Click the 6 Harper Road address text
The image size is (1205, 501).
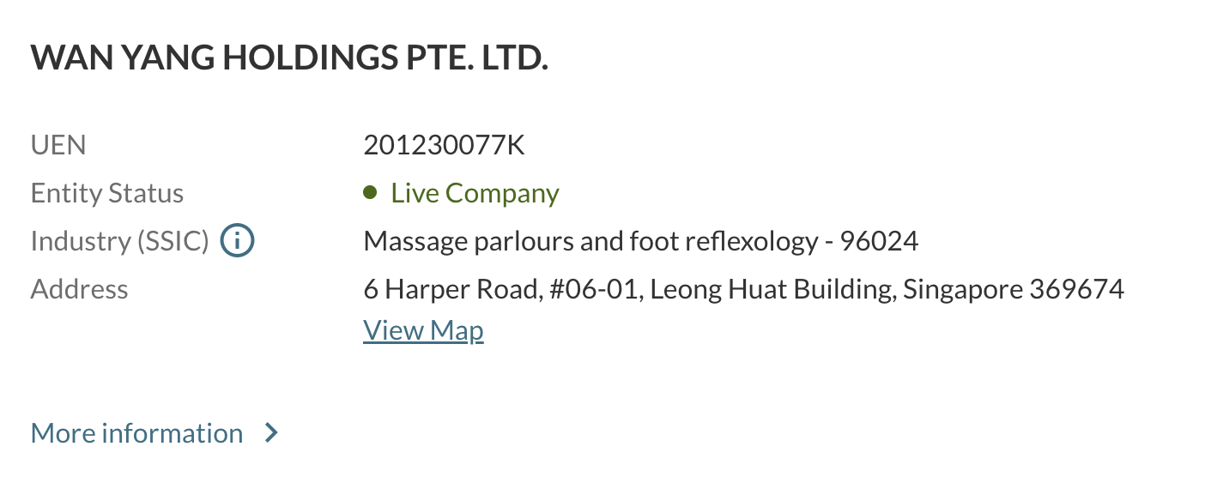(451, 289)
